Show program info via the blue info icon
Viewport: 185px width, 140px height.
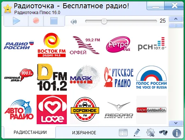click(x=177, y=133)
